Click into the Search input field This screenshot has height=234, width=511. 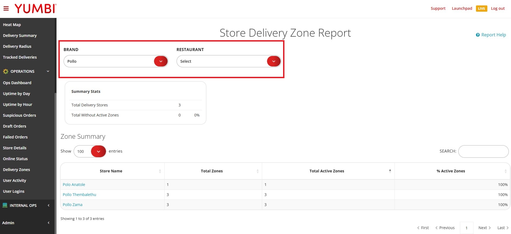pos(483,151)
